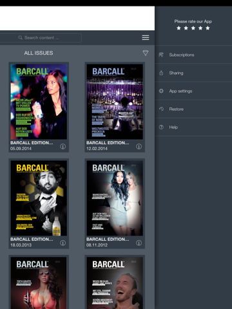Open the 12.02.2014 Barcall cover
The width and height of the screenshot is (232, 309).
coord(115,102)
